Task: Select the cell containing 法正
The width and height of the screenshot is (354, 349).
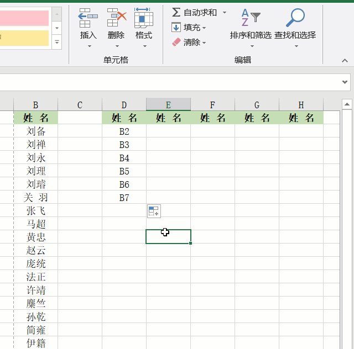Action: 35,277
